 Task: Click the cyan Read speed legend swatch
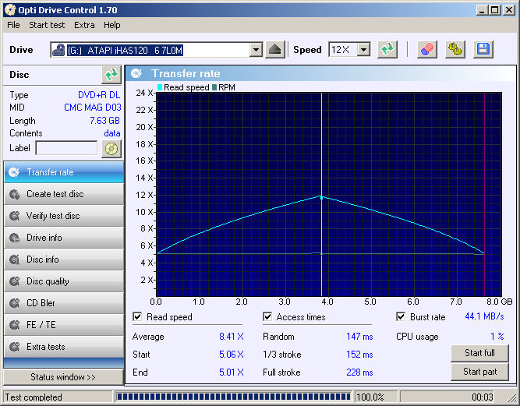click(160, 87)
